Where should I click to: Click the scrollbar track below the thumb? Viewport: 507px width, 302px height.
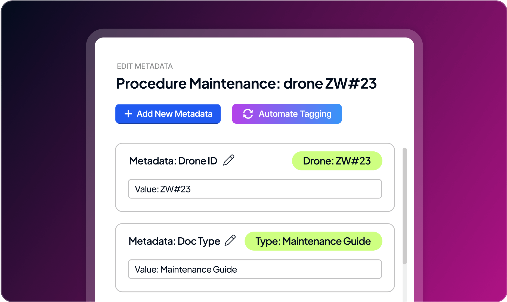click(x=405, y=283)
